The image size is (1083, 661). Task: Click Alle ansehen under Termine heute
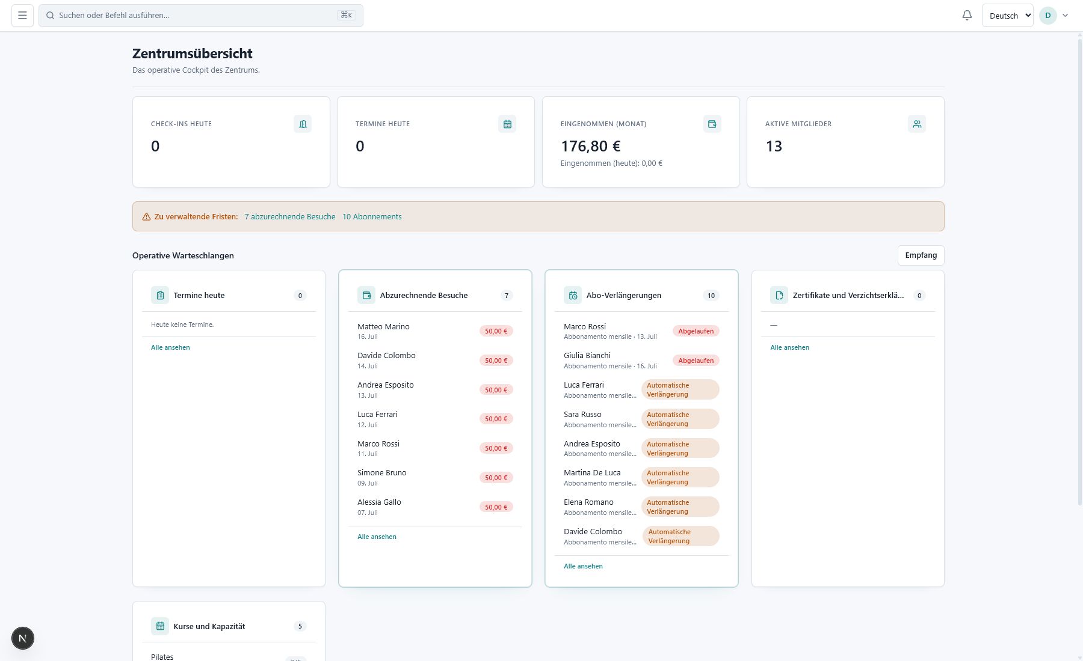pos(170,347)
